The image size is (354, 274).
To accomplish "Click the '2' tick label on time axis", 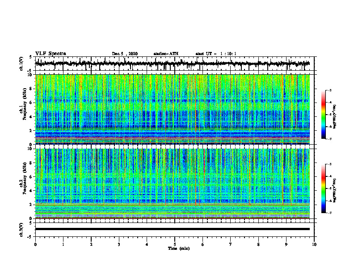I will 91,244.
